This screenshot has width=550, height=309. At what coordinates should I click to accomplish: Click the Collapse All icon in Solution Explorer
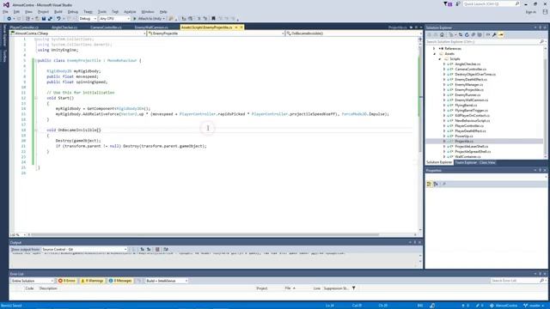pyautogui.click(x=474, y=34)
